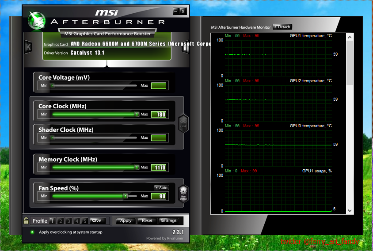Click the Kombustor K button
Viewport: 373px width, 251px height.
click(28, 47)
